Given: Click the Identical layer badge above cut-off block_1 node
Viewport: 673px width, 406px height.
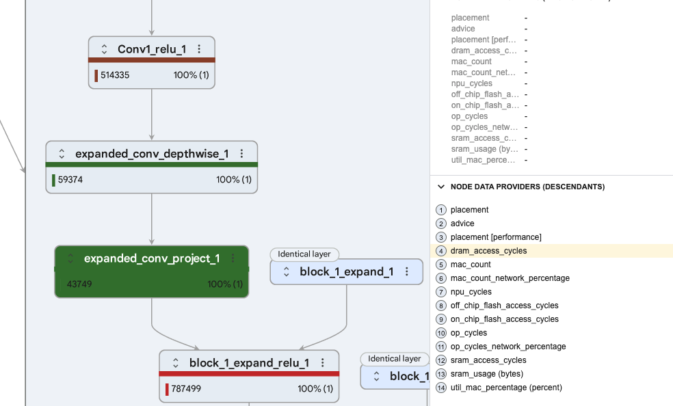Looking at the screenshot, I should (x=395, y=359).
